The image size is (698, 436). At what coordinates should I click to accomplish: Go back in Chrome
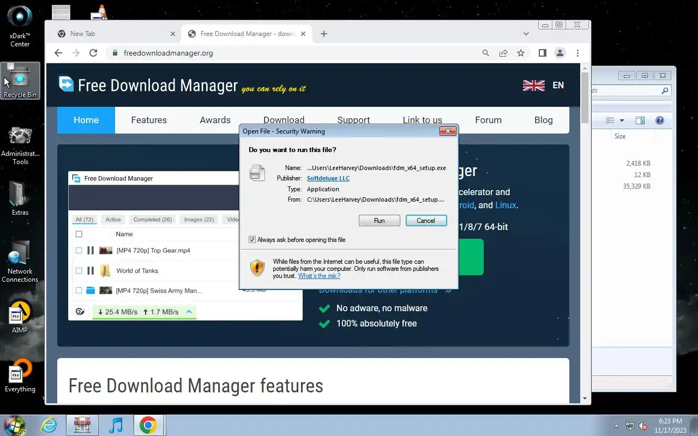click(58, 53)
